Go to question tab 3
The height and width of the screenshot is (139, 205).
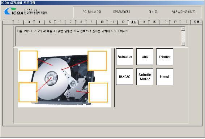tap(29, 22)
